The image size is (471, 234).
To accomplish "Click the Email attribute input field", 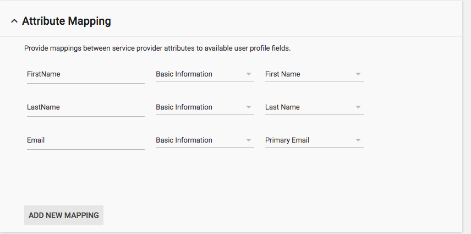I will 85,140.
